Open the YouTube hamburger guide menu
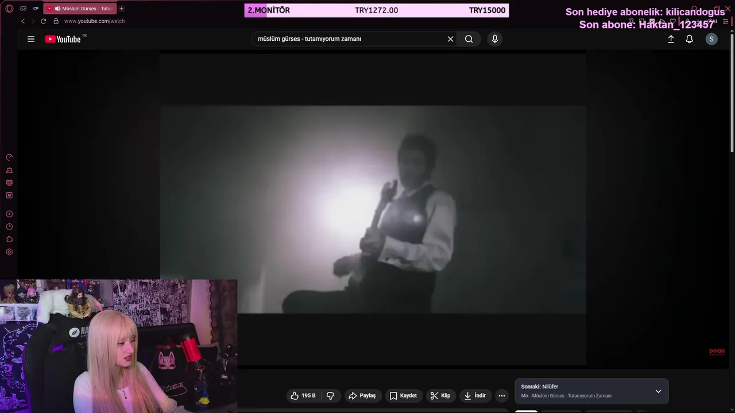735x413 pixels. coord(31,39)
